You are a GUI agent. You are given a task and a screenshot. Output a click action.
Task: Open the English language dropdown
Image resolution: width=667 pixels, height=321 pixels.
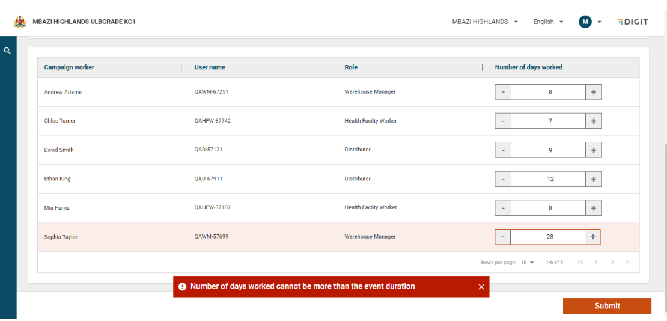coord(548,22)
